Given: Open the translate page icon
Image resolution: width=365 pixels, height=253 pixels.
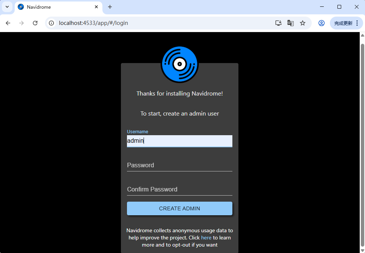Looking at the screenshot, I should [290, 23].
